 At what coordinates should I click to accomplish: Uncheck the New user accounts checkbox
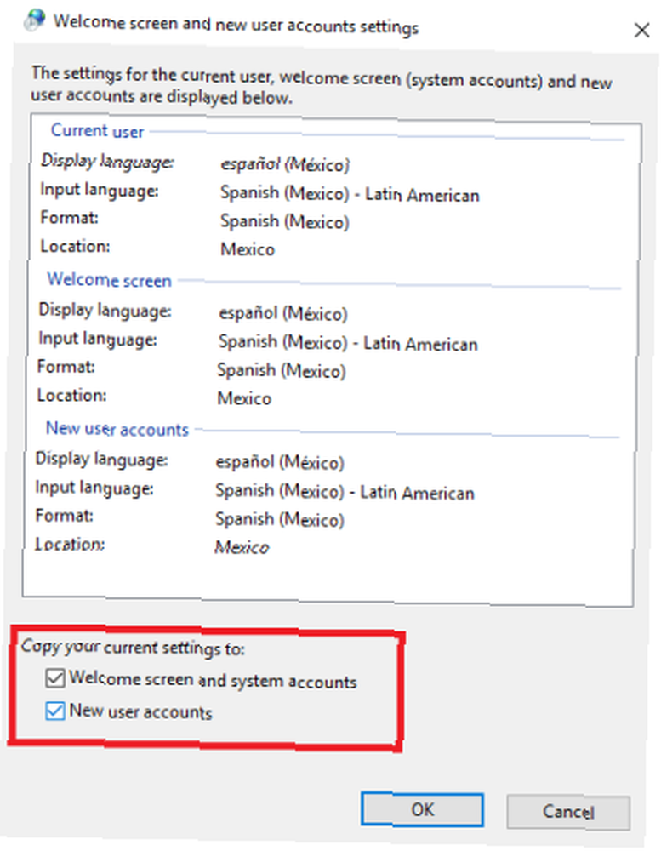tap(55, 711)
